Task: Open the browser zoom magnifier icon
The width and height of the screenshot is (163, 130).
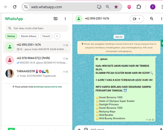Action: [108, 7]
